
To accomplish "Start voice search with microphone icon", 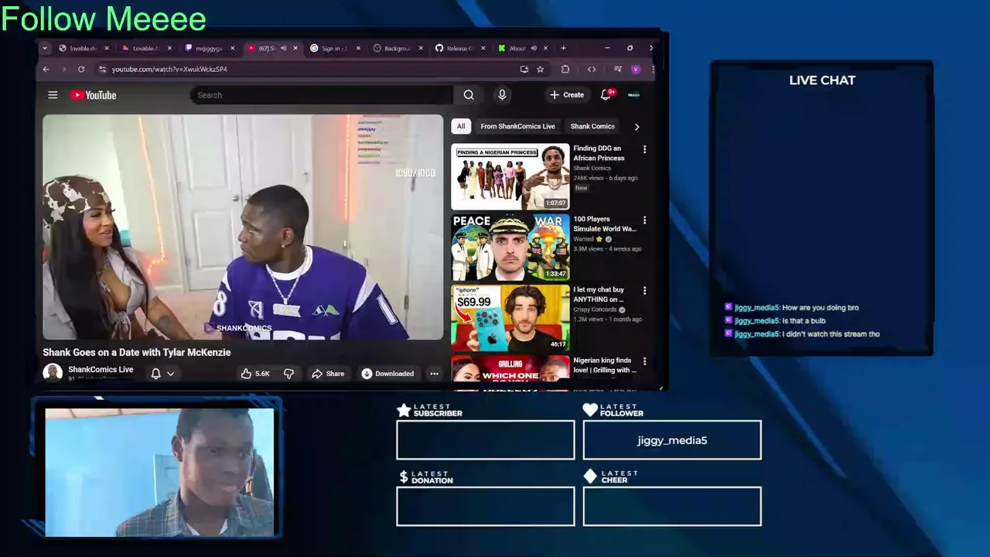I will pyautogui.click(x=502, y=95).
